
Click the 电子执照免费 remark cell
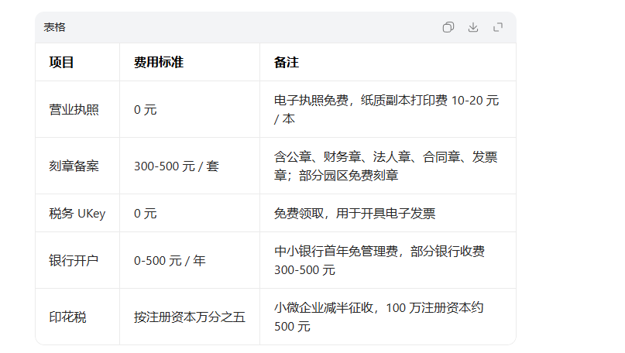[x=386, y=110]
